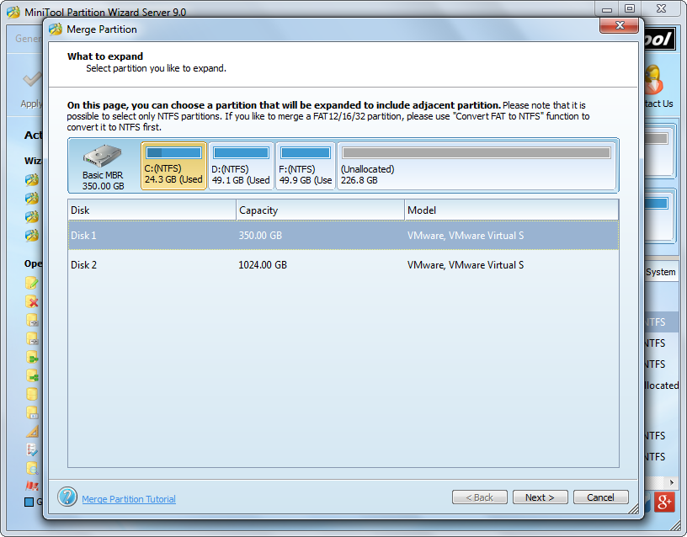Click the MiniTool Partition Wizard title bar icon

tap(13, 13)
